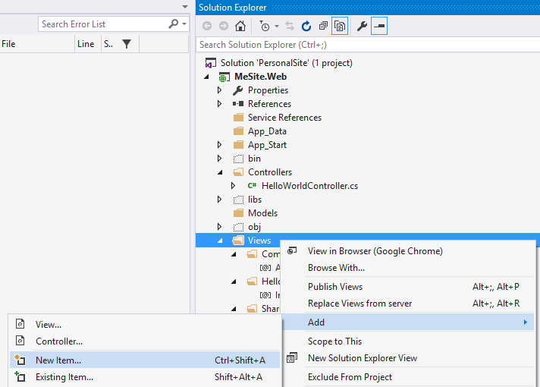
Task: Expand the bin folder
Action: (x=220, y=159)
